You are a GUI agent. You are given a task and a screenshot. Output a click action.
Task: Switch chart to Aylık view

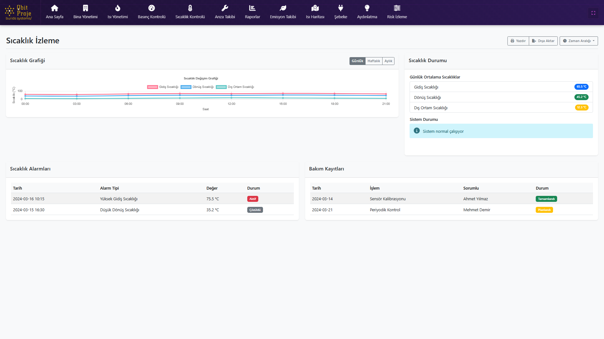[388, 61]
